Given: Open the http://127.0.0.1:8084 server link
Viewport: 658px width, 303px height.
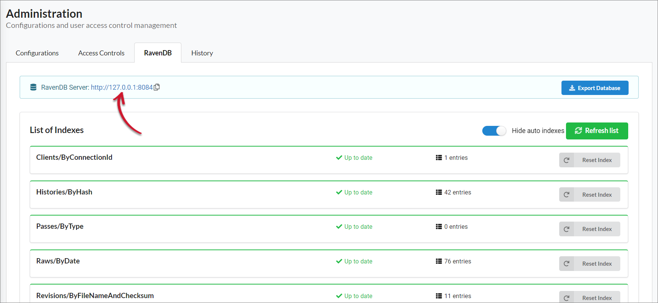Looking at the screenshot, I should 122,87.
